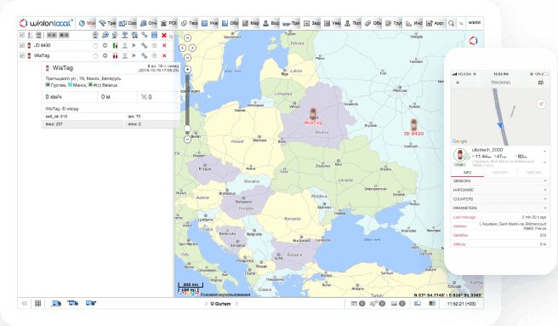Open the Drivers tab (Вод)

pos(270,23)
